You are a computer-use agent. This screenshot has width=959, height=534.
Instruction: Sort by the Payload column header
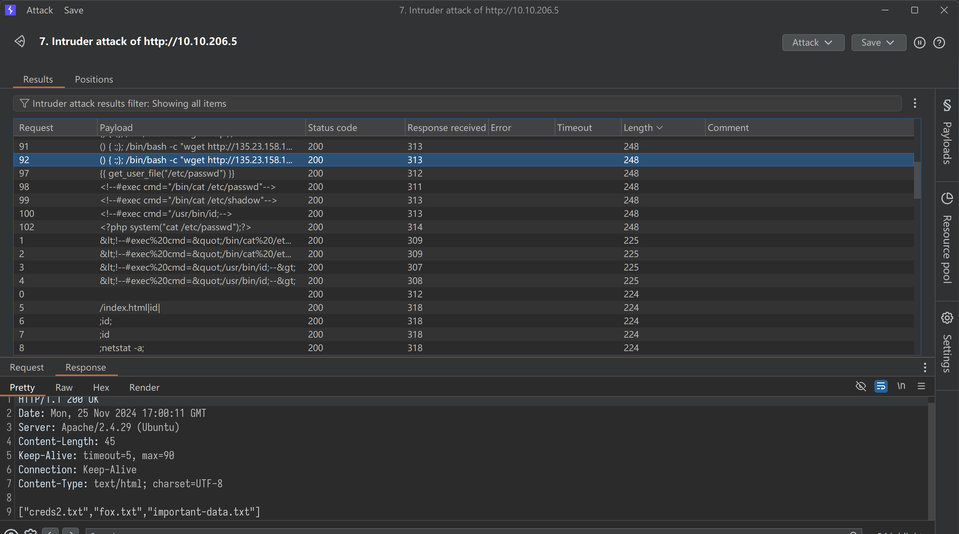tap(201, 128)
